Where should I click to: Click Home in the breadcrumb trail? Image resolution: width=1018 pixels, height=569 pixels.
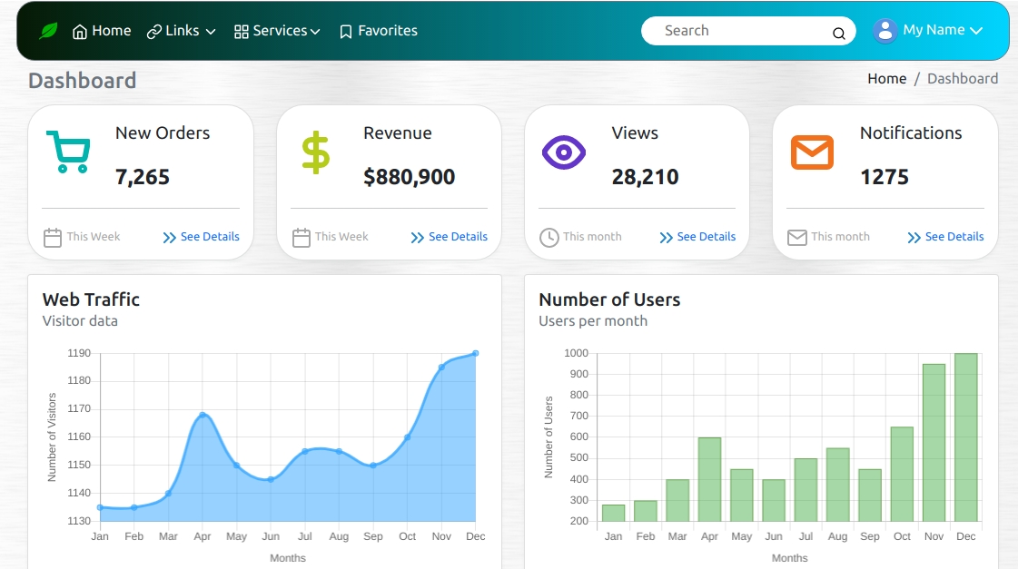(x=886, y=79)
